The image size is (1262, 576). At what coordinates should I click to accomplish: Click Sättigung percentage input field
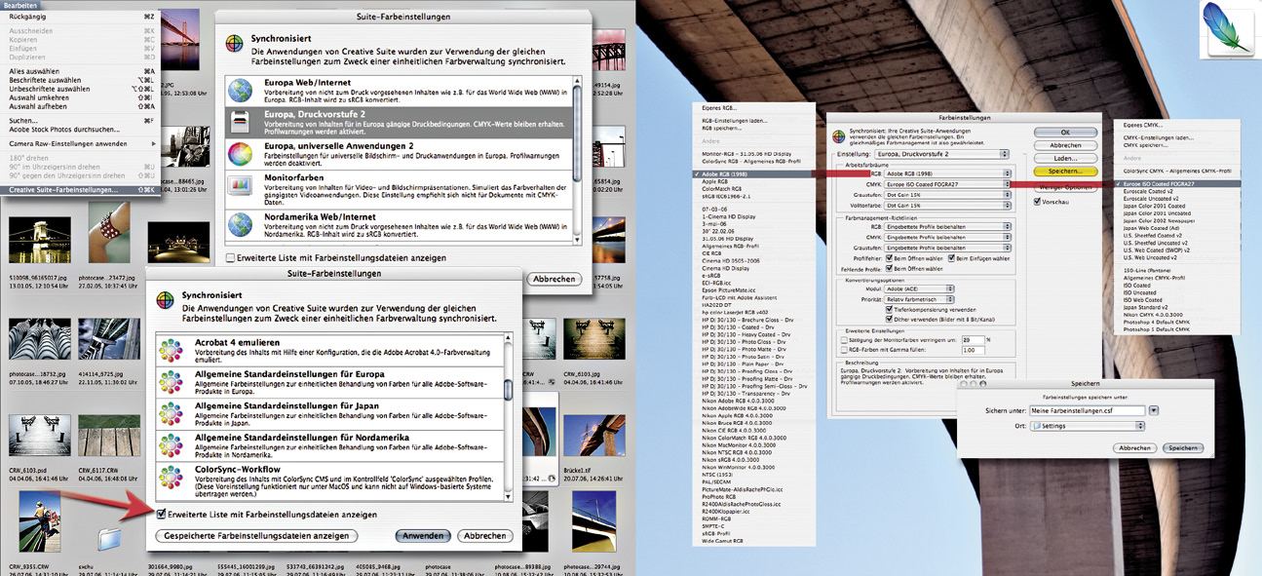pyautogui.click(x=973, y=340)
